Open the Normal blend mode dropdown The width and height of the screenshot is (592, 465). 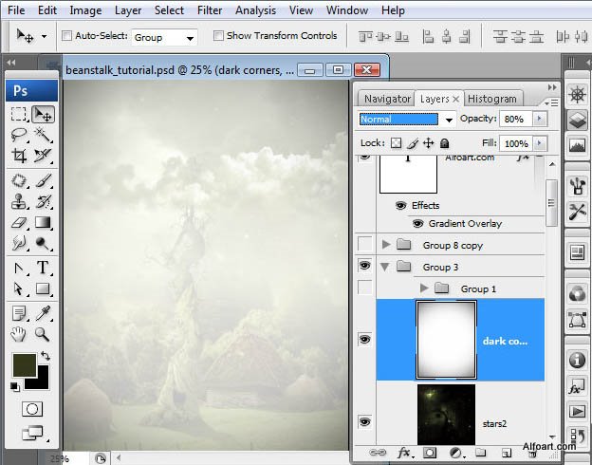click(x=408, y=120)
